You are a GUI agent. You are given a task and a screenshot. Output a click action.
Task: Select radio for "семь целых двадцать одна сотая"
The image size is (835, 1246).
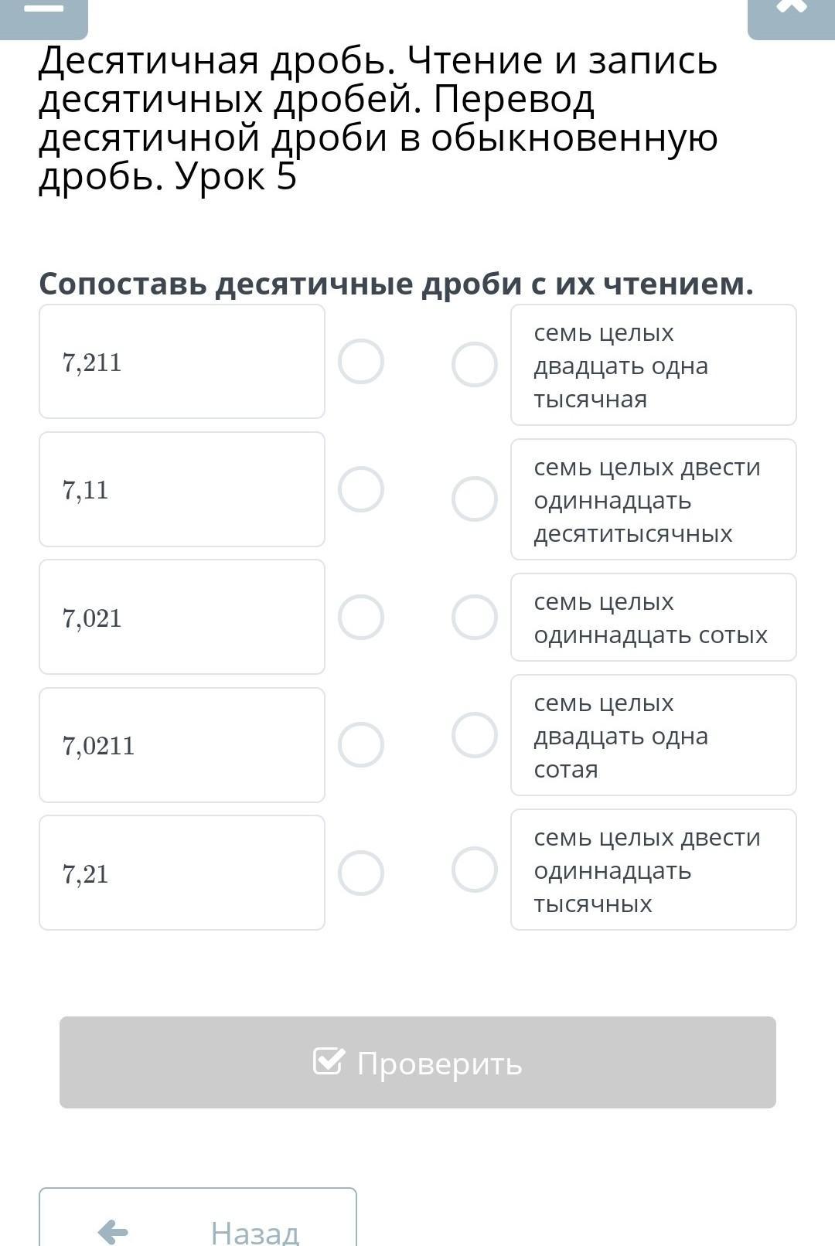point(475,735)
